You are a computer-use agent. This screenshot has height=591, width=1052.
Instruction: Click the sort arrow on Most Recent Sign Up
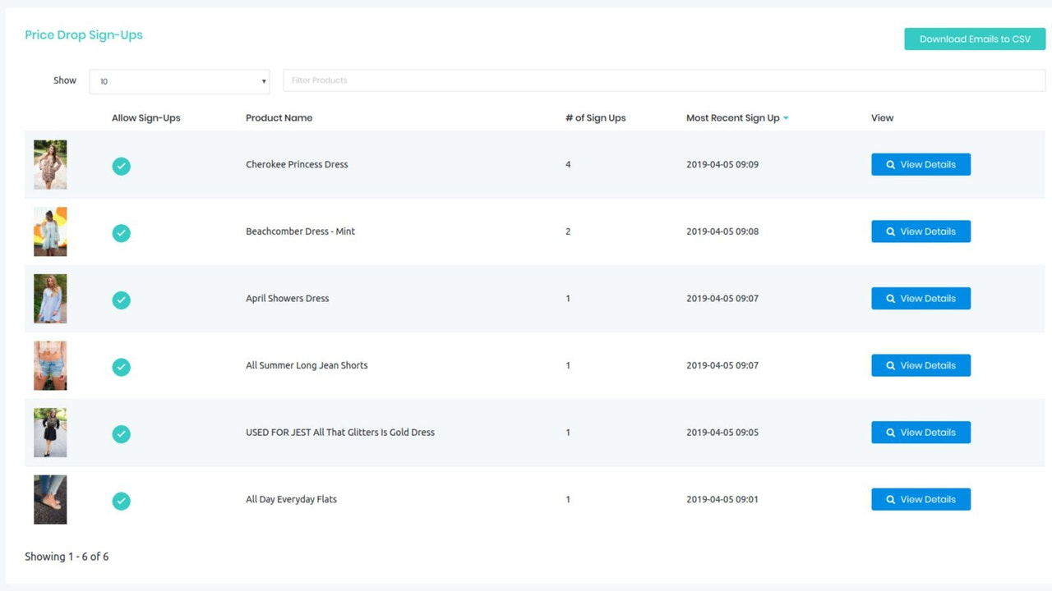click(786, 117)
